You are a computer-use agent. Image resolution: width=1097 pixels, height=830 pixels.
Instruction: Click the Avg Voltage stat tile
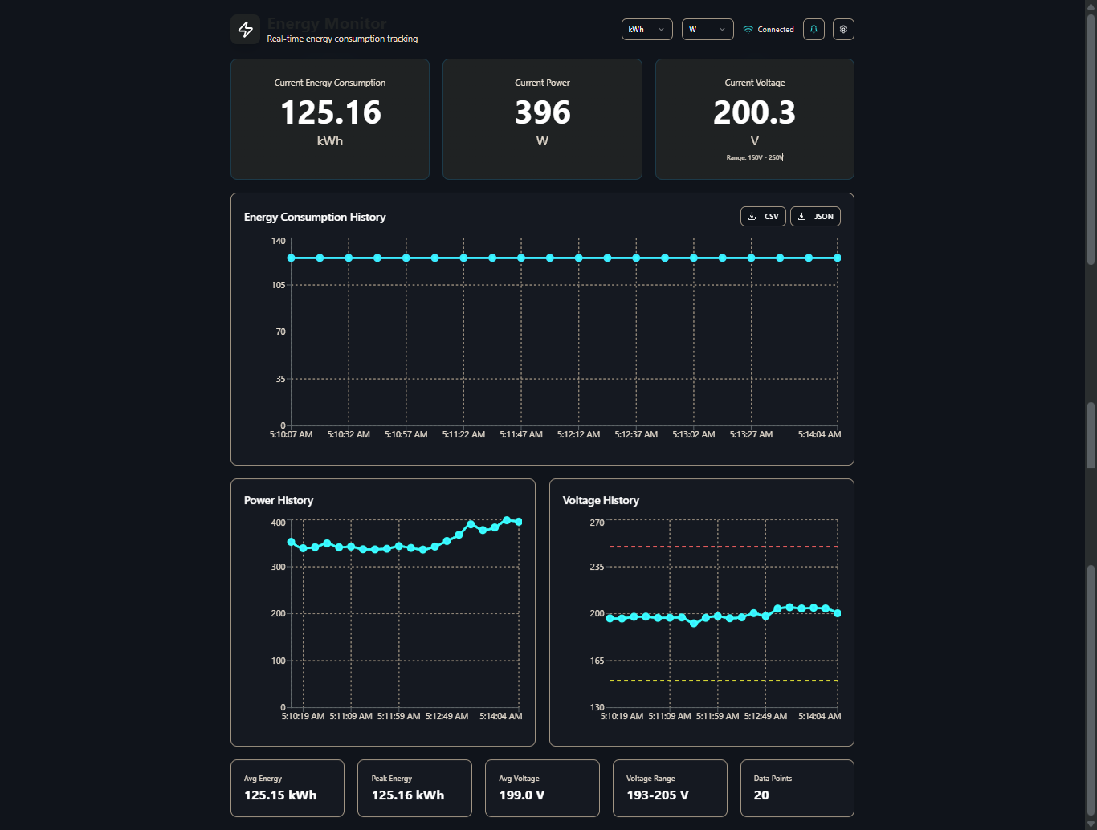click(x=542, y=788)
